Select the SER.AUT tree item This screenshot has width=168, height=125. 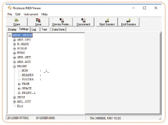coord(24,62)
